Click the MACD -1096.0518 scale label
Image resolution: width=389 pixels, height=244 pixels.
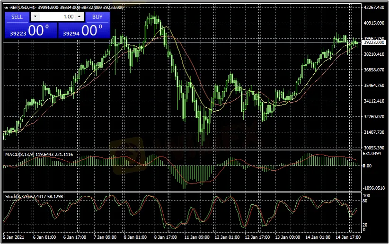tap(373, 188)
